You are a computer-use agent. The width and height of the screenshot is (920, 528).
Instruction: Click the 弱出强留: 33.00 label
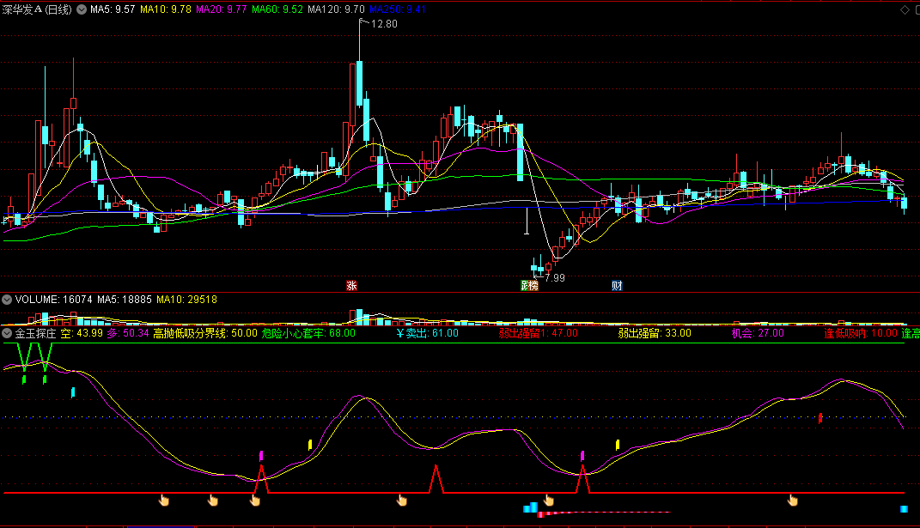(x=655, y=333)
